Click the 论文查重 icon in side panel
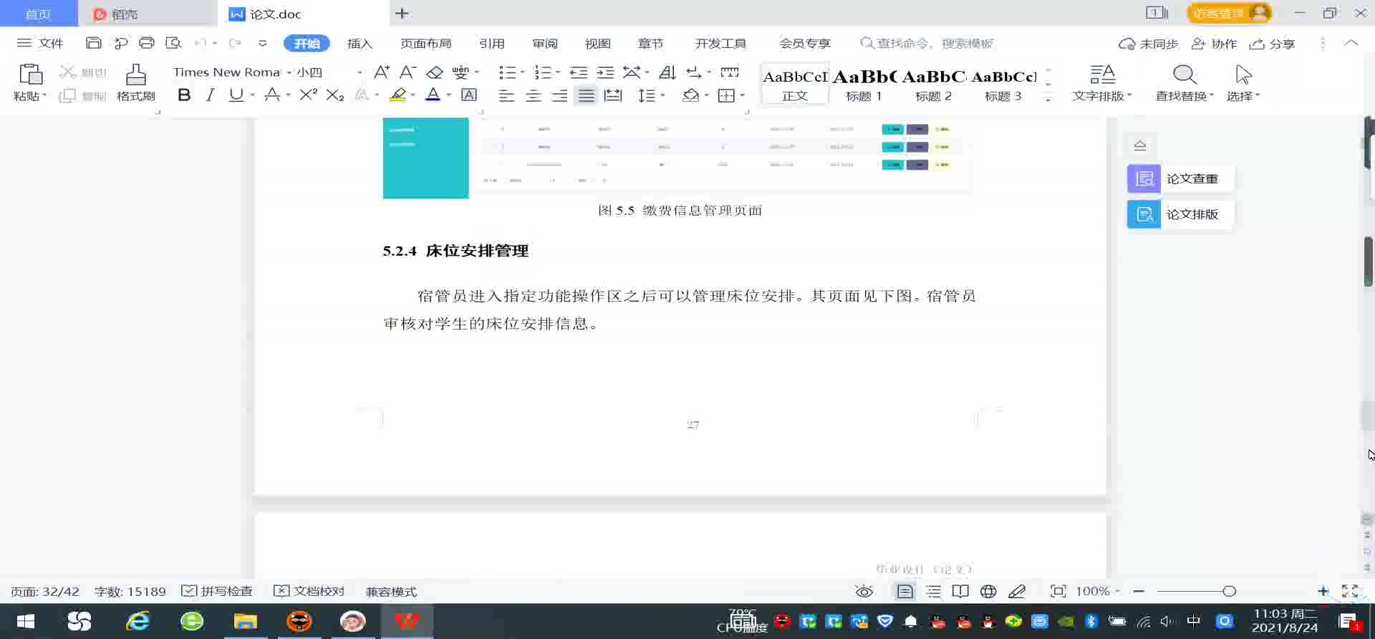 click(x=1144, y=179)
